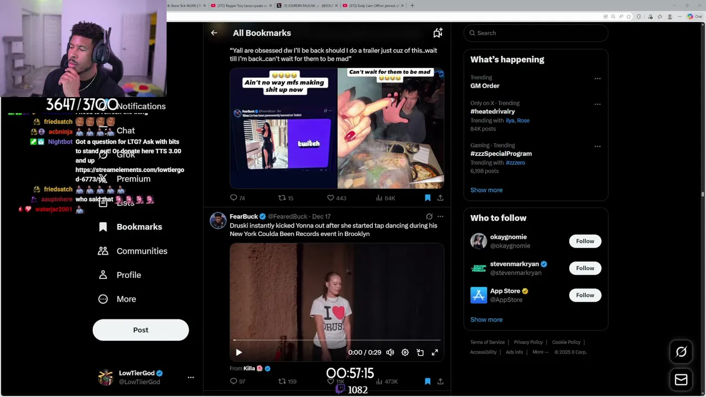Enter fullscreen on the video
This screenshot has width=706, height=397.
435,352
